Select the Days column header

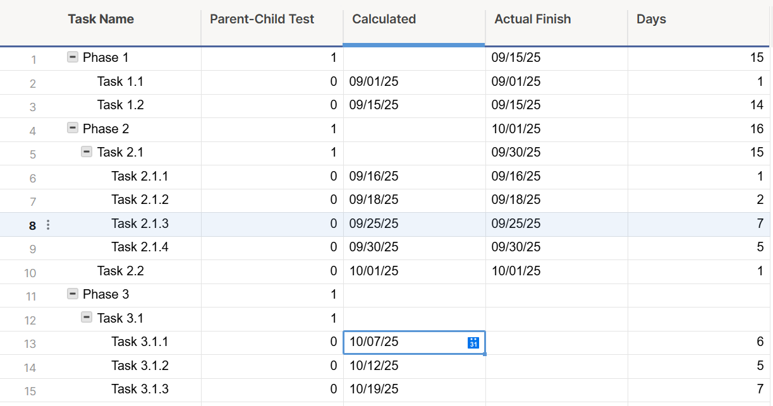[x=651, y=19]
